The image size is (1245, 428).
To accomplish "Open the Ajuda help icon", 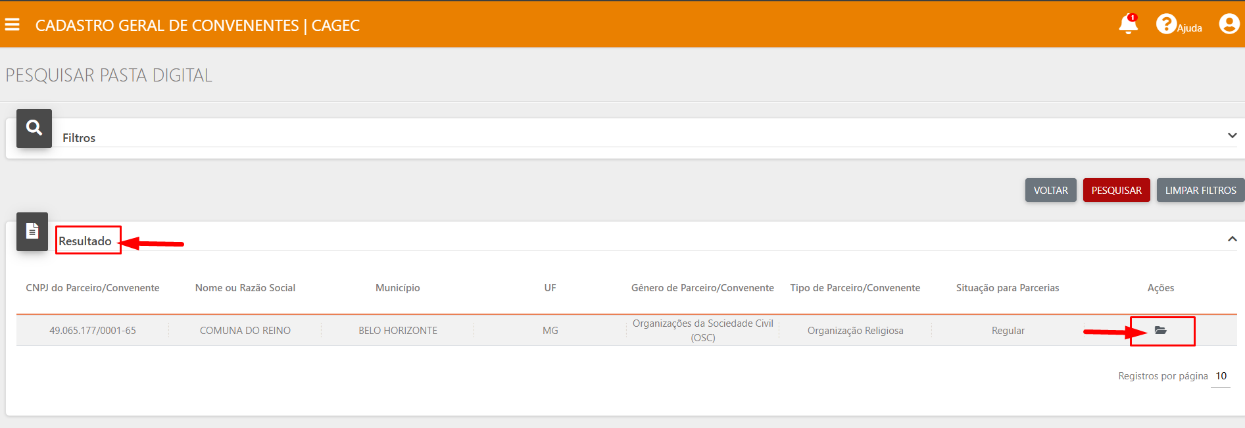I will [x=1166, y=24].
